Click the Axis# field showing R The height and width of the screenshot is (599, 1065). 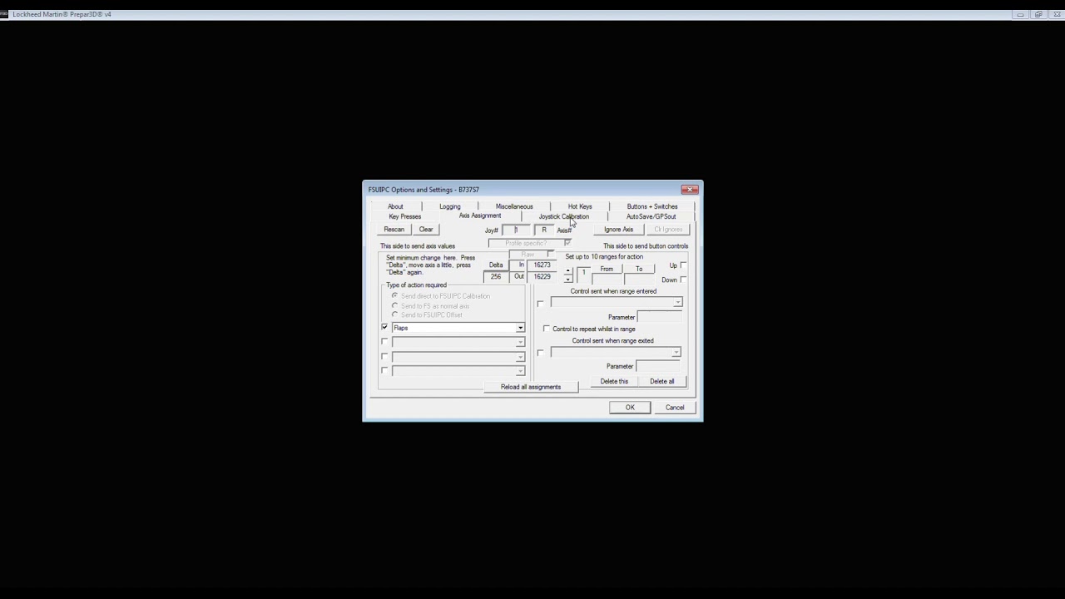point(544,230)
